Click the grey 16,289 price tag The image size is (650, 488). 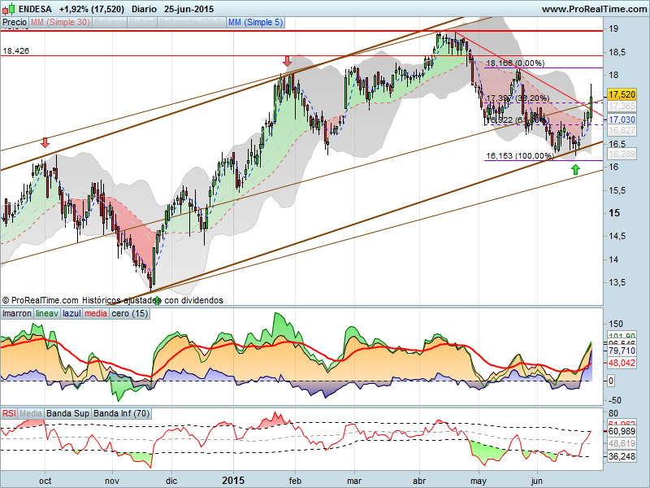(622, 154)
